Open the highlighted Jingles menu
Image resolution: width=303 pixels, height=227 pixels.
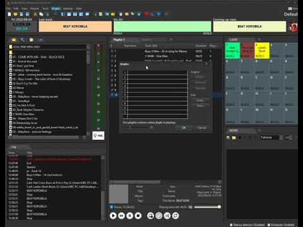point(56,9)
